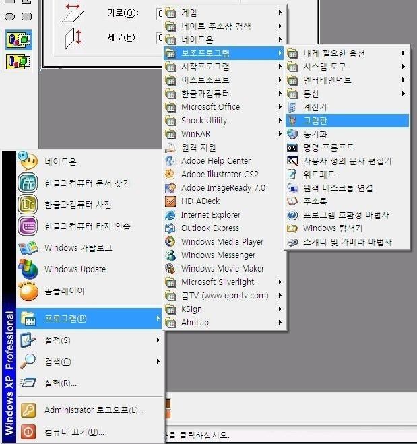Click the 동기화 sync icon
Screen dimensions: 417x444
tap(292, 134)
